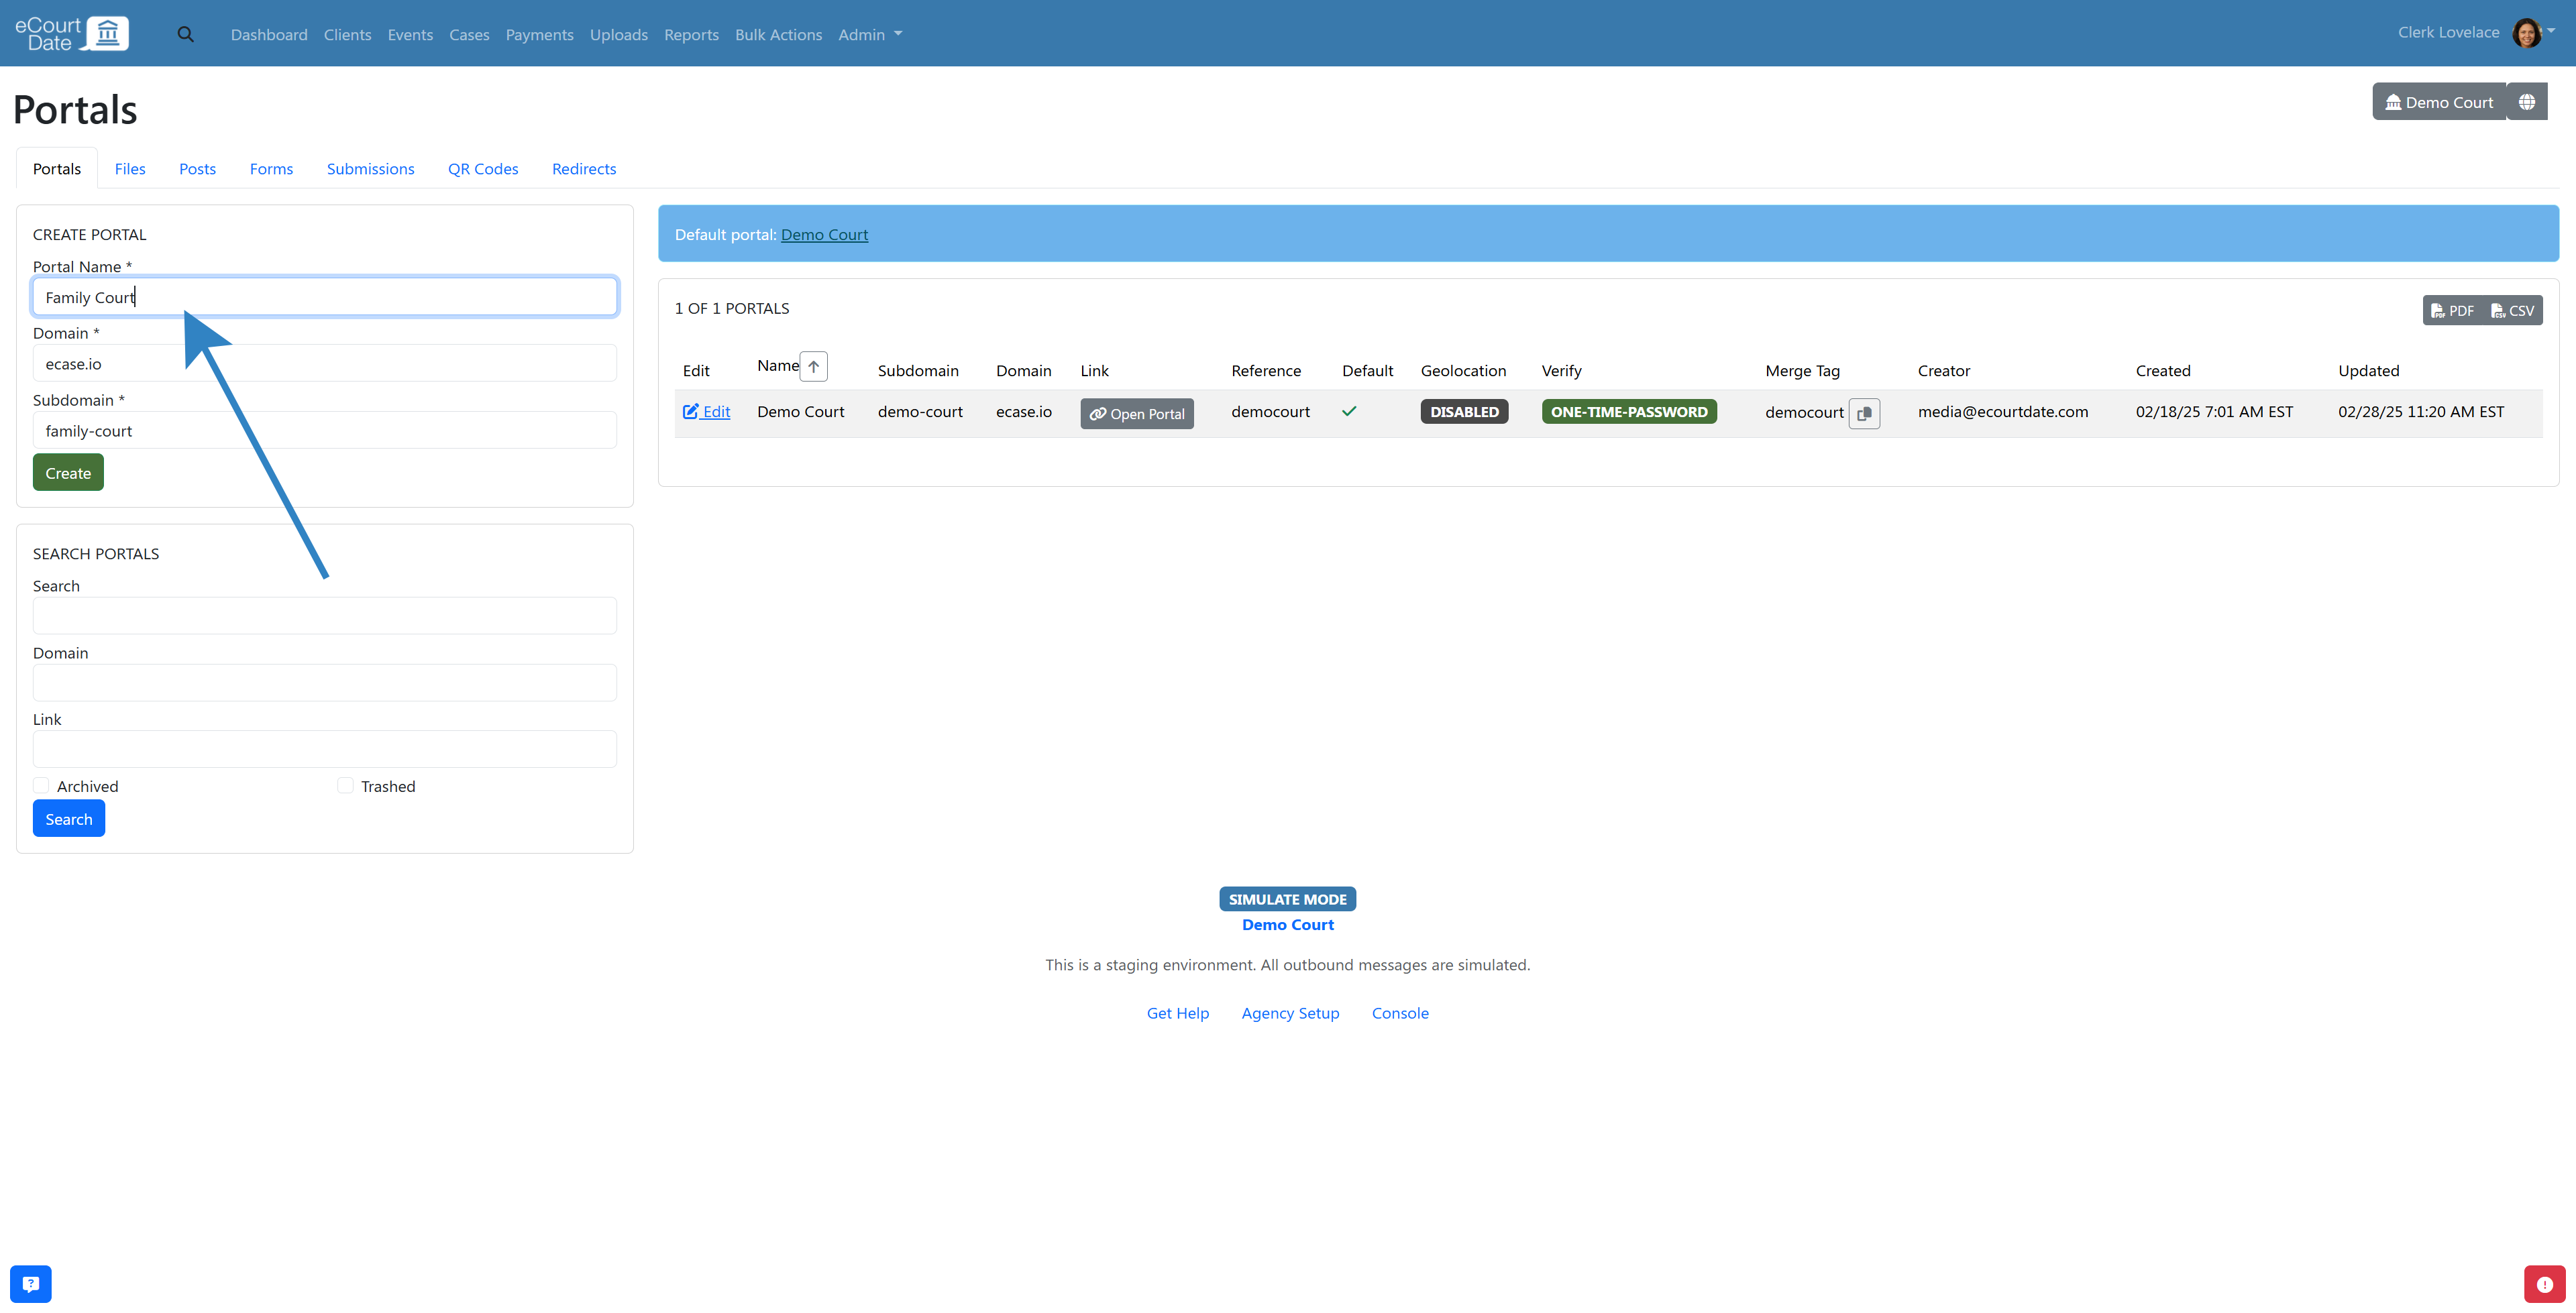Open the Clerk Lovelace user menu
Image resolution: width=2576 pixels, height=1313 pixels.
[2476, 33]
